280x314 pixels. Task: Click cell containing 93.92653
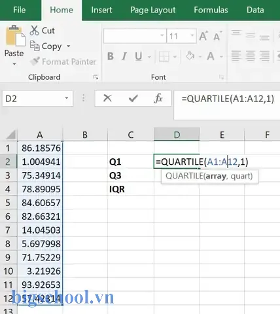pyautogui.click(x=40, y=285)
